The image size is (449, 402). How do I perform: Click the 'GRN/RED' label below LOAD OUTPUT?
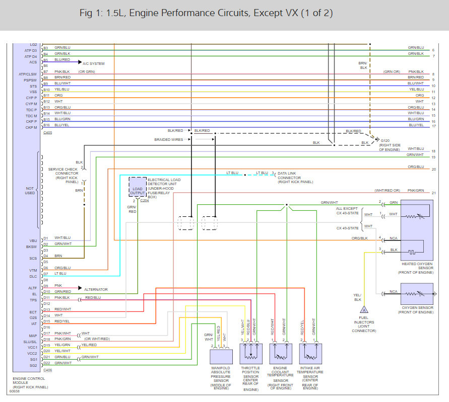pyautogui.click(x=132, y=209)
